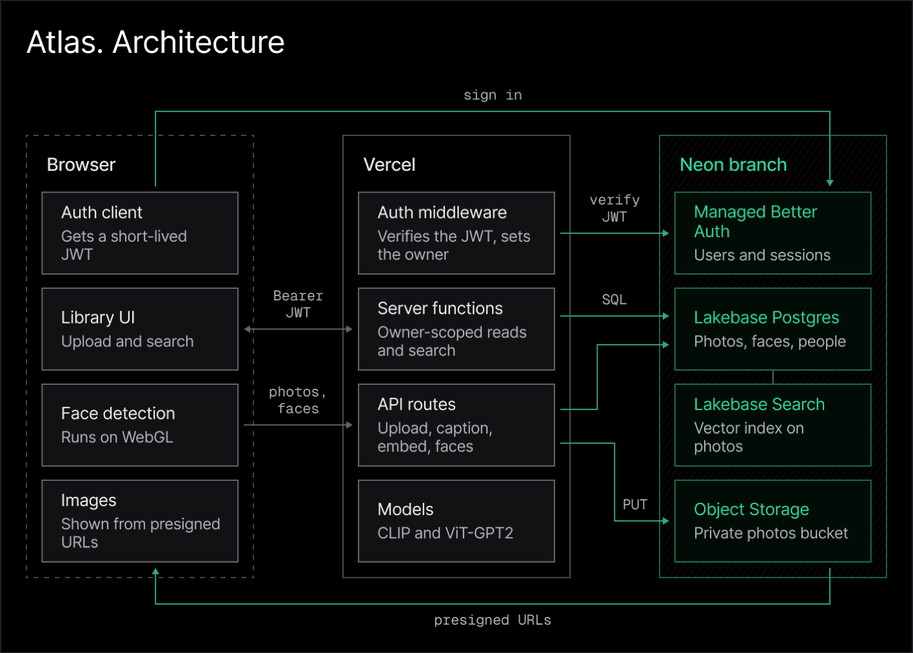Click the sign in arrow label
This screenshot has width=913, height=653.
click(493, 95)
